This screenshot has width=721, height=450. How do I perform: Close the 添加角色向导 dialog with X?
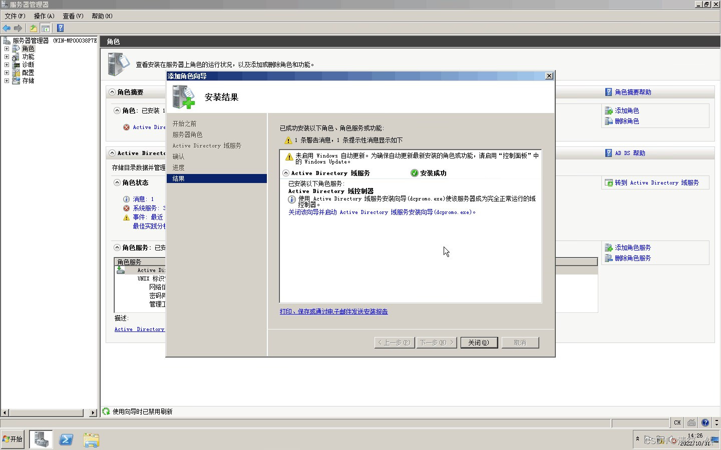tap(549, 76)
